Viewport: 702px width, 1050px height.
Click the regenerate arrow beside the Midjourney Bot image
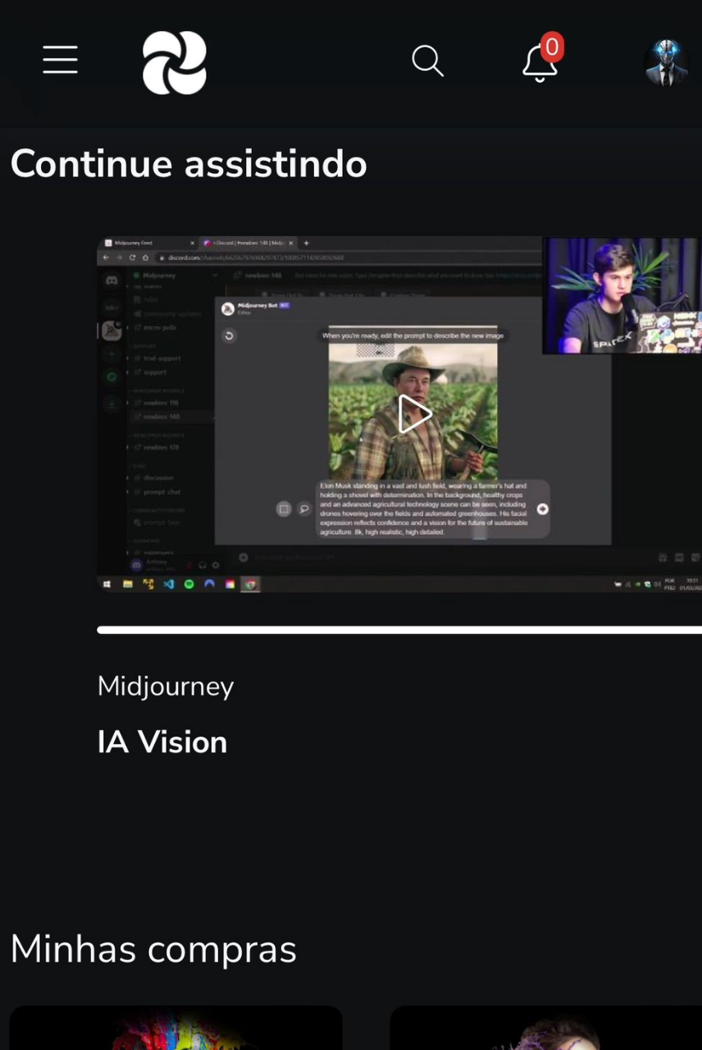229,335
